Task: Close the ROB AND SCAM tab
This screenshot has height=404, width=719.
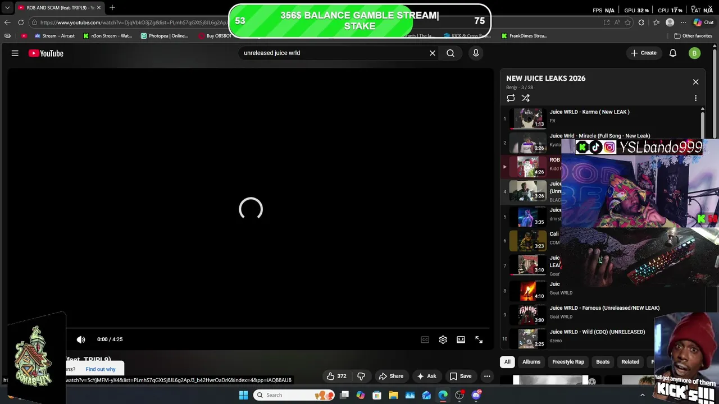Action: click(x=99, y=8)
